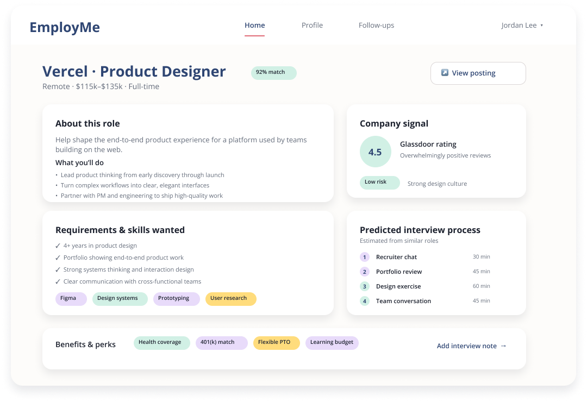This screenshot has height=402, width=587.
Task: Click the EmployMe logo
Action: point(65,27)
